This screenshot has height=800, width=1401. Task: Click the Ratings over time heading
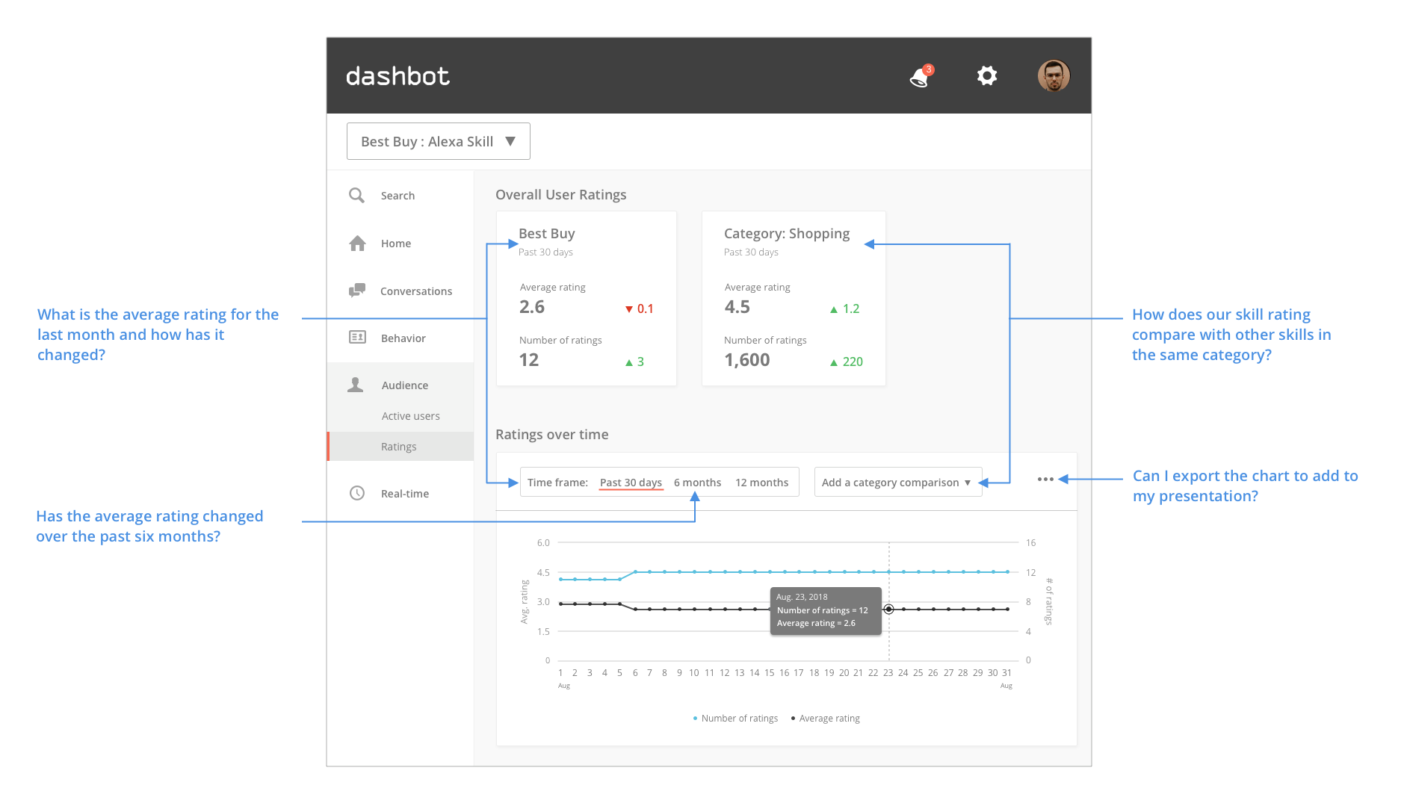point(551,435)
